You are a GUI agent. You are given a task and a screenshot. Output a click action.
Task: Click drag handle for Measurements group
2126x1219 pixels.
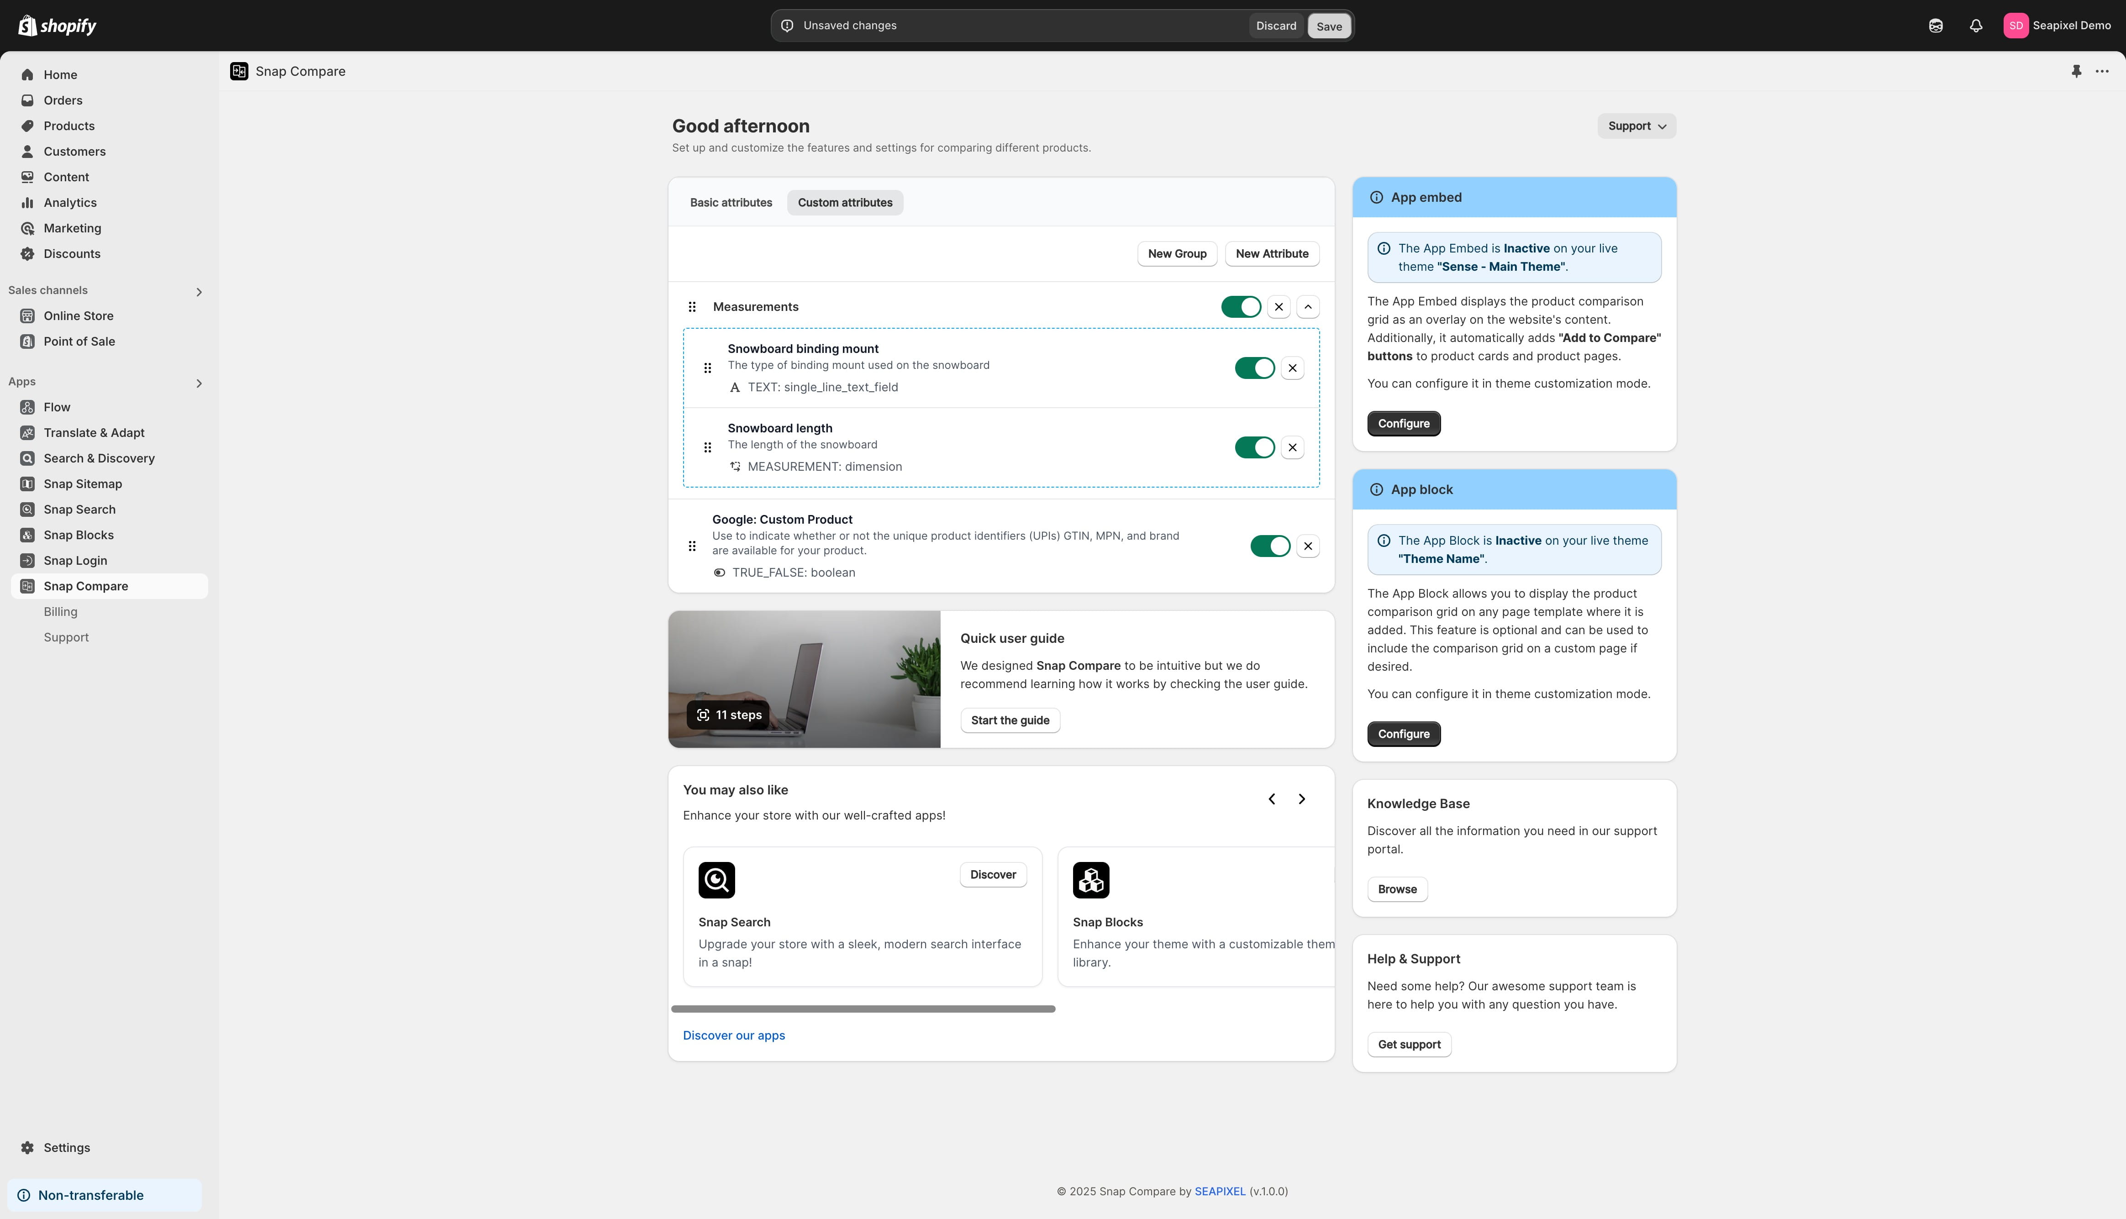692,307
